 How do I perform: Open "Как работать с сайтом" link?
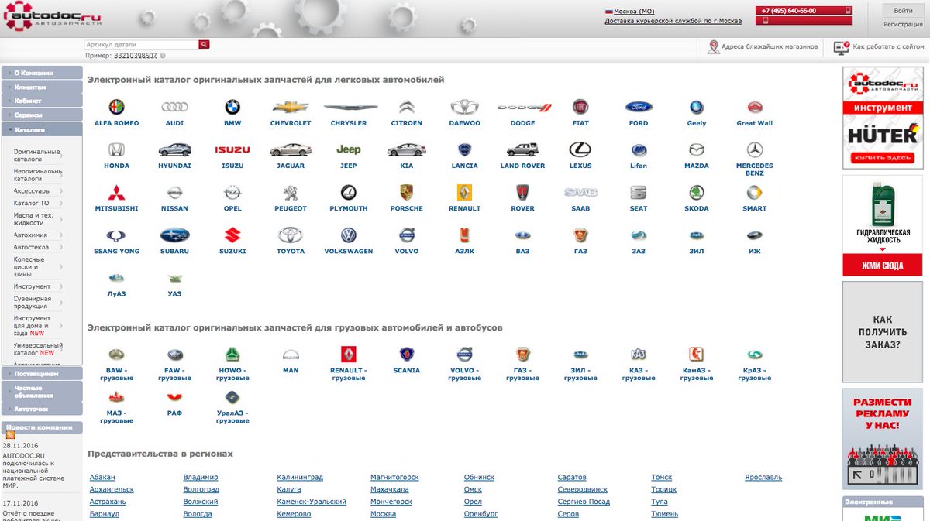click(x=888, y=47)
